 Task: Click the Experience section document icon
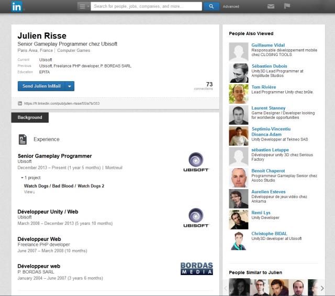tap(23, 139)
